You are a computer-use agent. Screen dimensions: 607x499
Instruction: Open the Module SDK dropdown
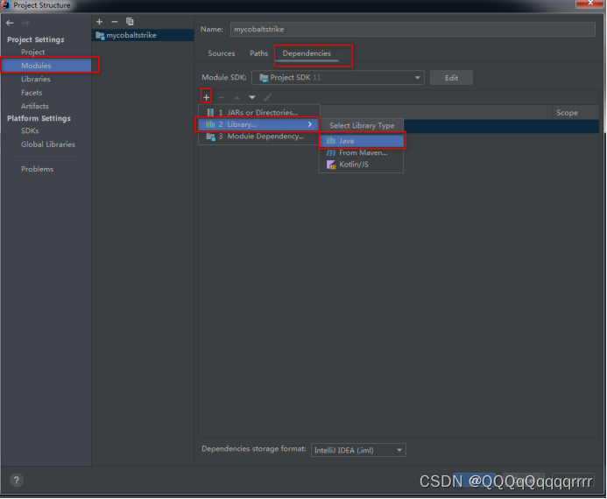click(x=338, y=77)
